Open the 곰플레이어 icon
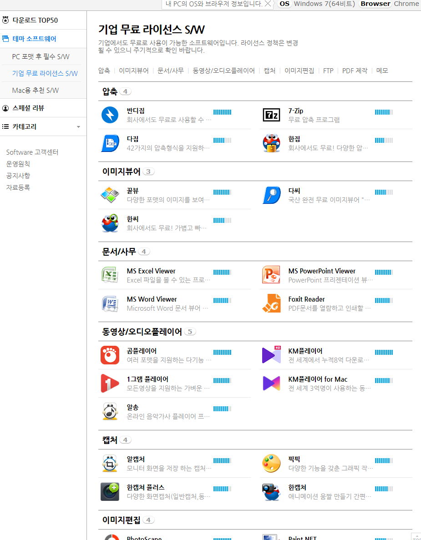The width and height of the screenshot is (421, 540). 110,355
